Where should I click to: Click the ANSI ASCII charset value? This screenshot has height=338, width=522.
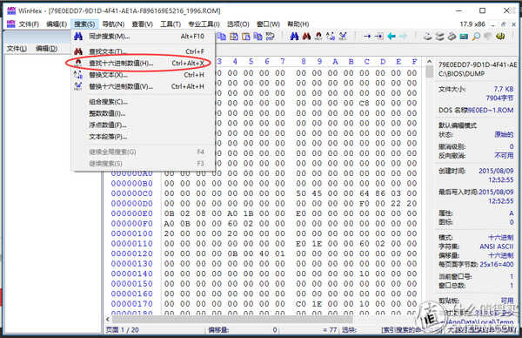click(x=497, y=247)
